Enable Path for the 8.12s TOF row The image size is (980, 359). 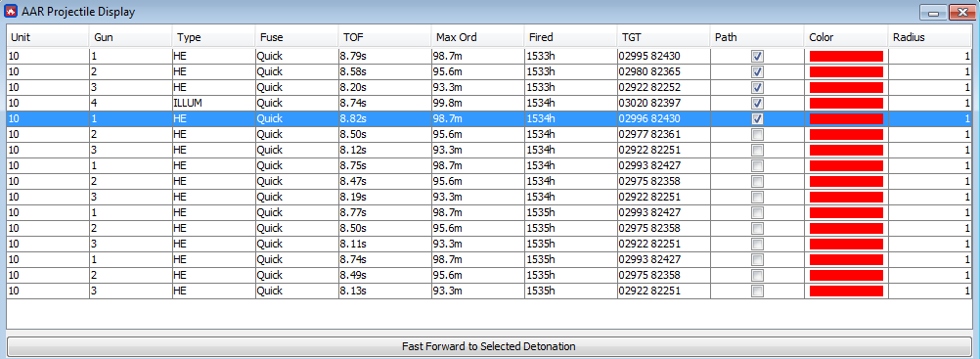pyautogui.click(x=758, y=150)
